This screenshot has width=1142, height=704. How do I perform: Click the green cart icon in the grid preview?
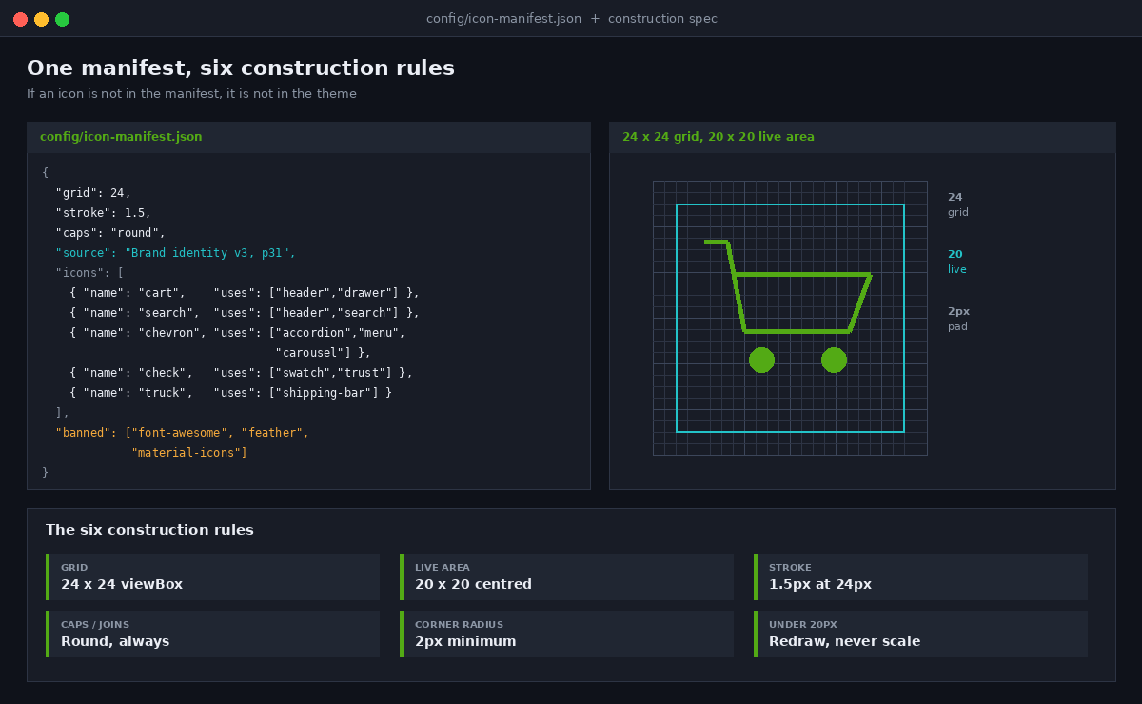(788, 306)
